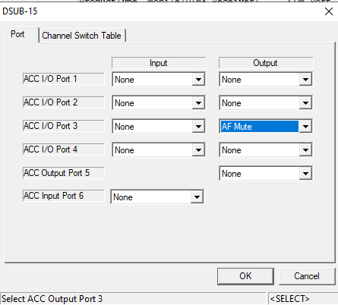338x305 pixels.
Task: Expand ACC I/O Port 2 Output dropdown arrow
Action: click(305, 103)
